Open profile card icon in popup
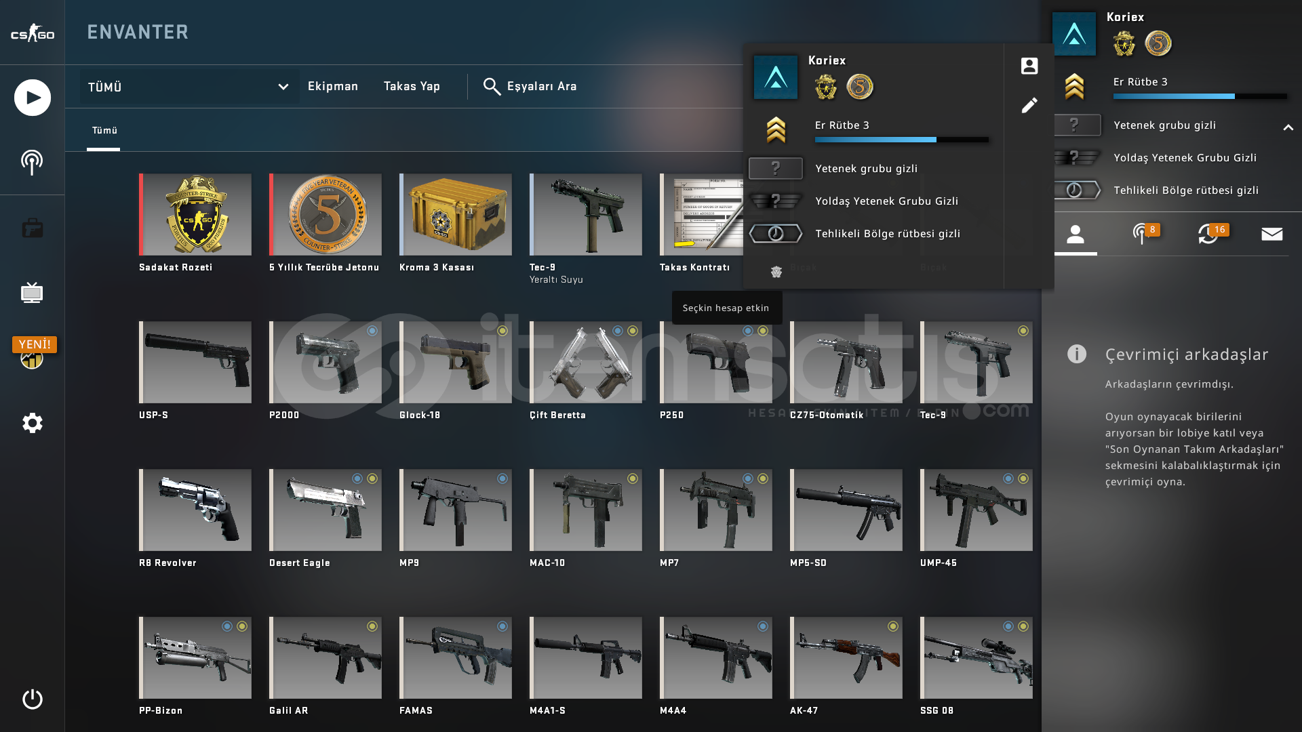 pyautogui.click(x=1029, y=66)
